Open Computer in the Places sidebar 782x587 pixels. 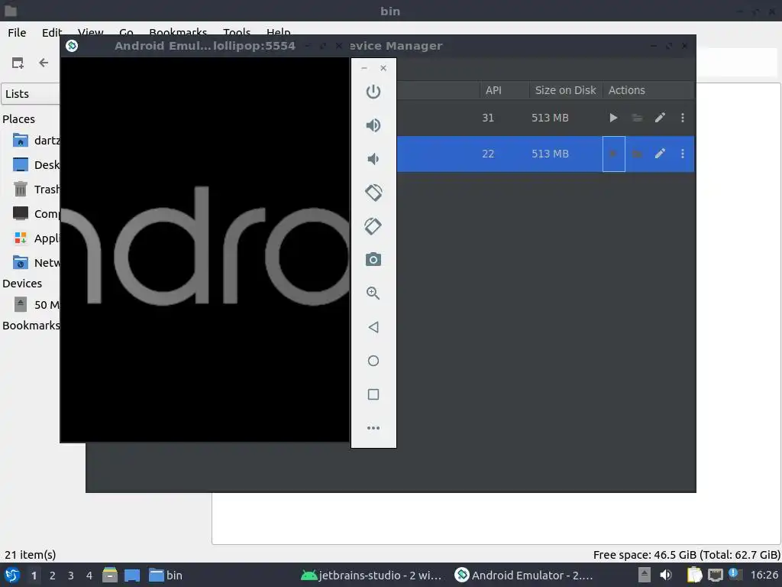(35, 214)
